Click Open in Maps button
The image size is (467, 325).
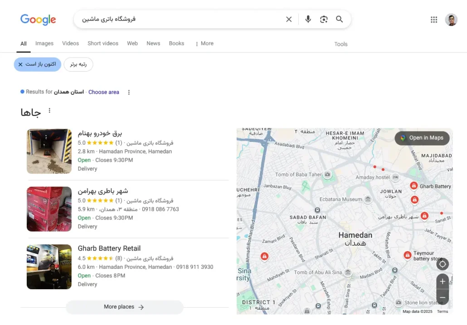click(x=422, y=138)
